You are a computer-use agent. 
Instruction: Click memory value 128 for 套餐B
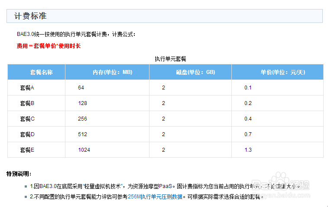(x=82, y=103)
